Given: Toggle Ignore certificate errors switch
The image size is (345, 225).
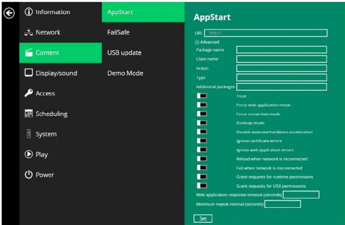Looking at the screenshot, I should pyautogui.click(x=202, y=141).
